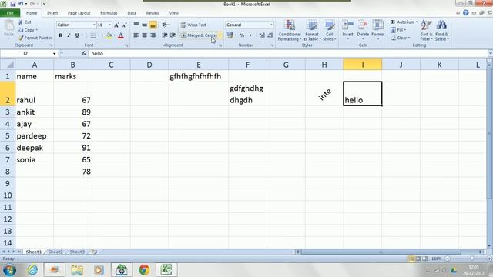The width and height of the screenshot is (493, 277).
Task: Toggle Bottom Align
Action: [153, 25]
